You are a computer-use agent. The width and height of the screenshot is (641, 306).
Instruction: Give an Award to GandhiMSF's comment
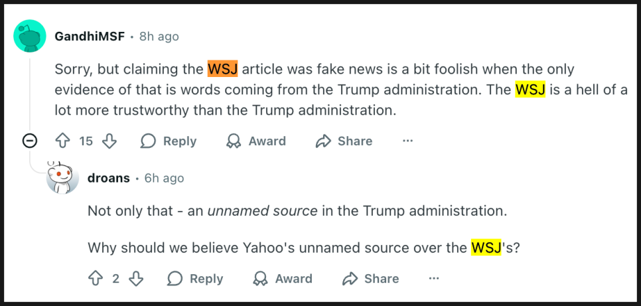coord(256,141)
